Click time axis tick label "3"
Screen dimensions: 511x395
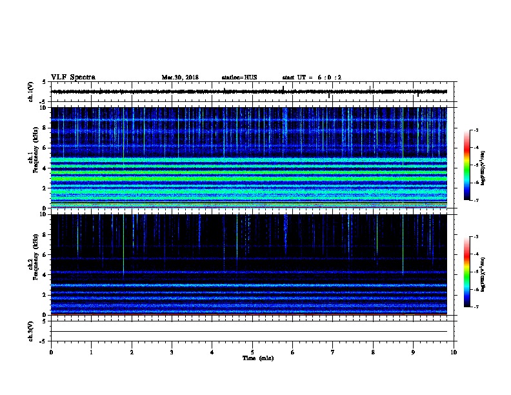[172, 352]
